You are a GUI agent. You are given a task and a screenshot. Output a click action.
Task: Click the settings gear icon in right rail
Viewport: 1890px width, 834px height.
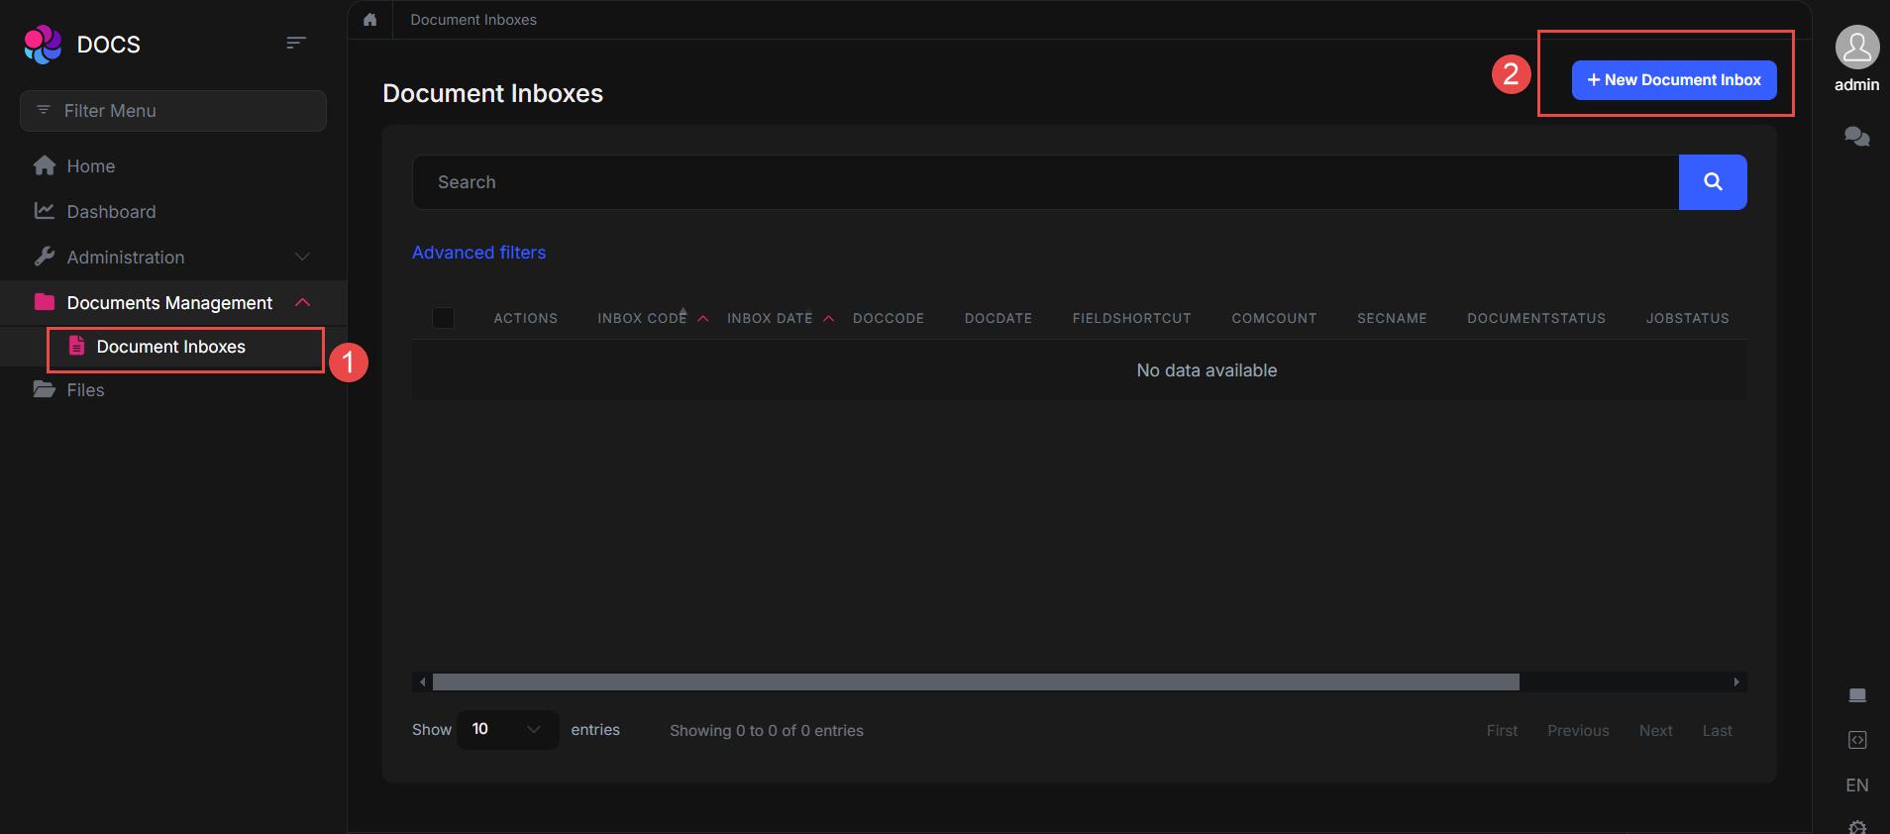click(1856, 826)
